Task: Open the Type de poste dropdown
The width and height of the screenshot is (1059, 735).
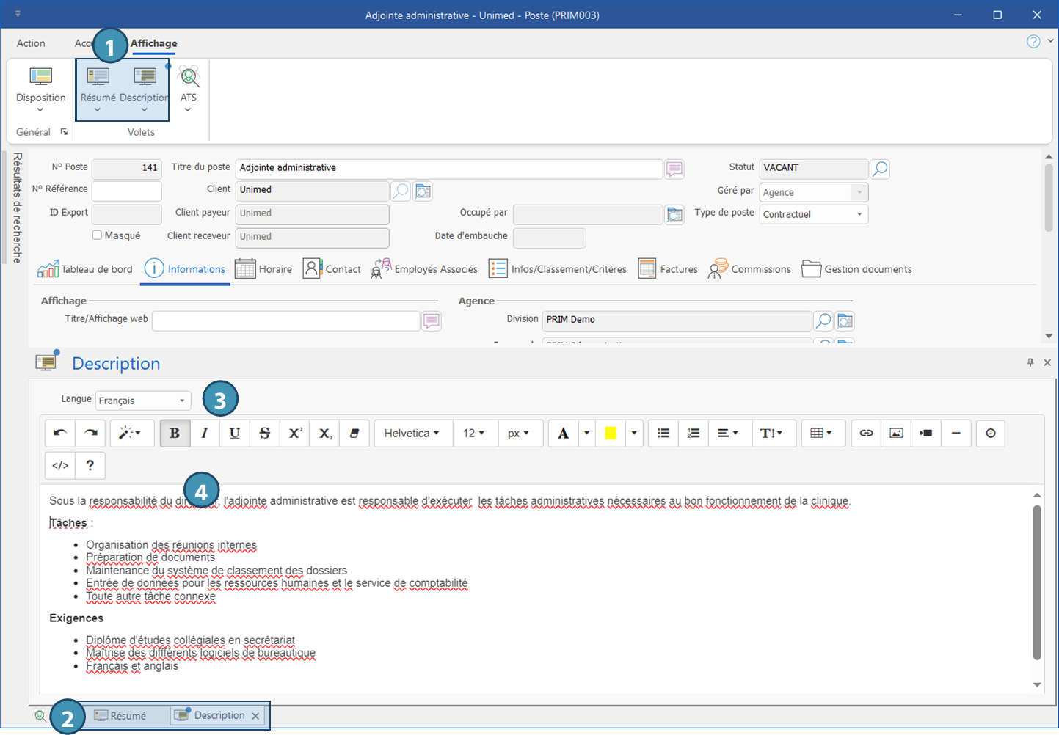Action: 813,214
